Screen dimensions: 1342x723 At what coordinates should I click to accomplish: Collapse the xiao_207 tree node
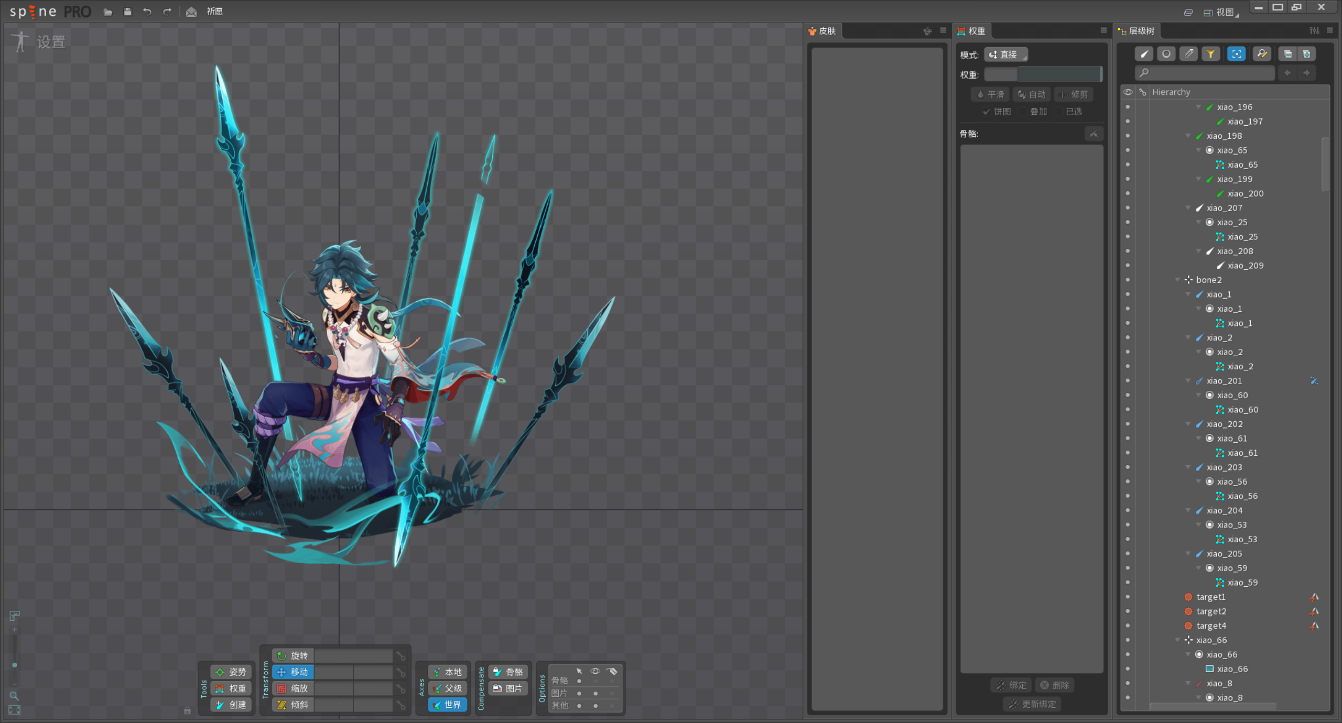tap(1188, 208)
